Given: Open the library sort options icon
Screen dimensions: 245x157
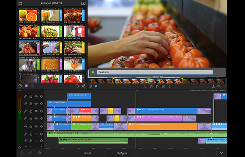Looking at the screenshot, I should 84,86.
